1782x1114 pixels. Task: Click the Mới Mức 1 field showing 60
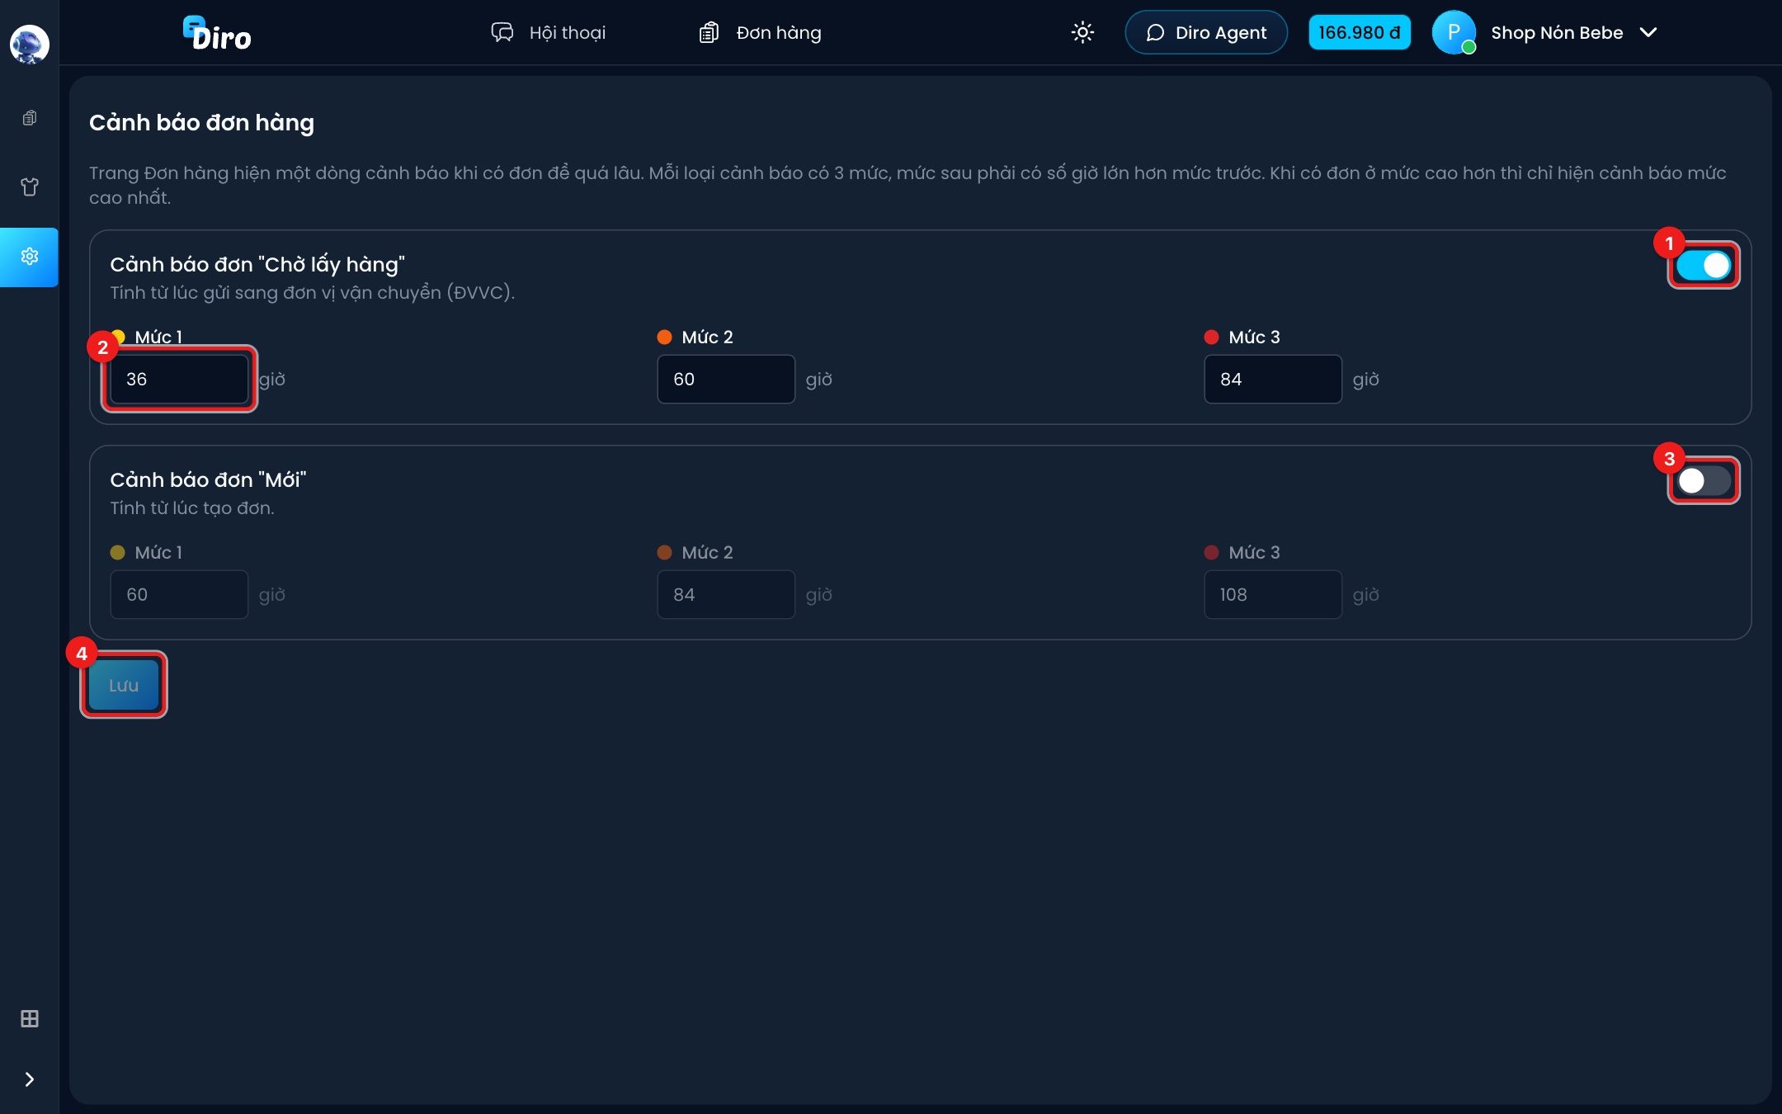pyautogui.click(x=179, y=594)
